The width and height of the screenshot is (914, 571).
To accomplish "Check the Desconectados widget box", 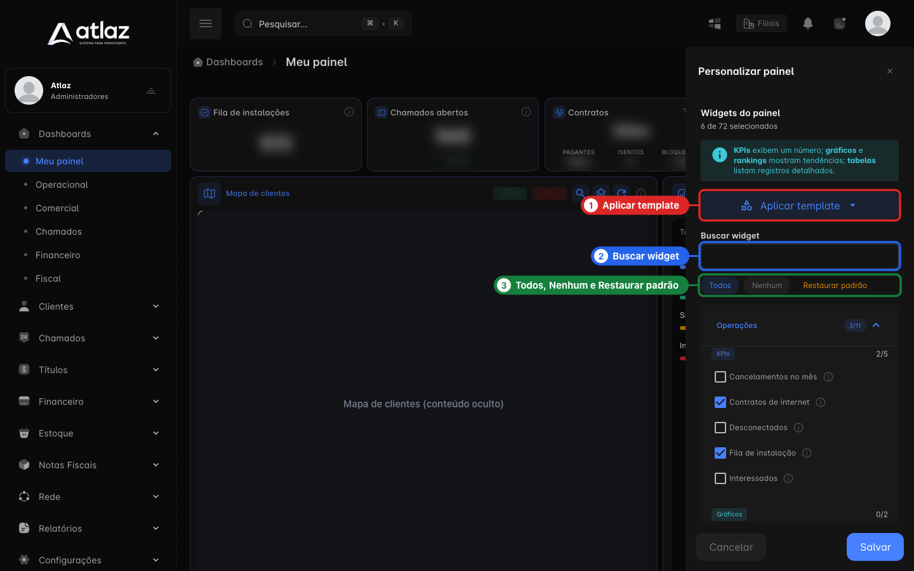I will coord(720,428).
